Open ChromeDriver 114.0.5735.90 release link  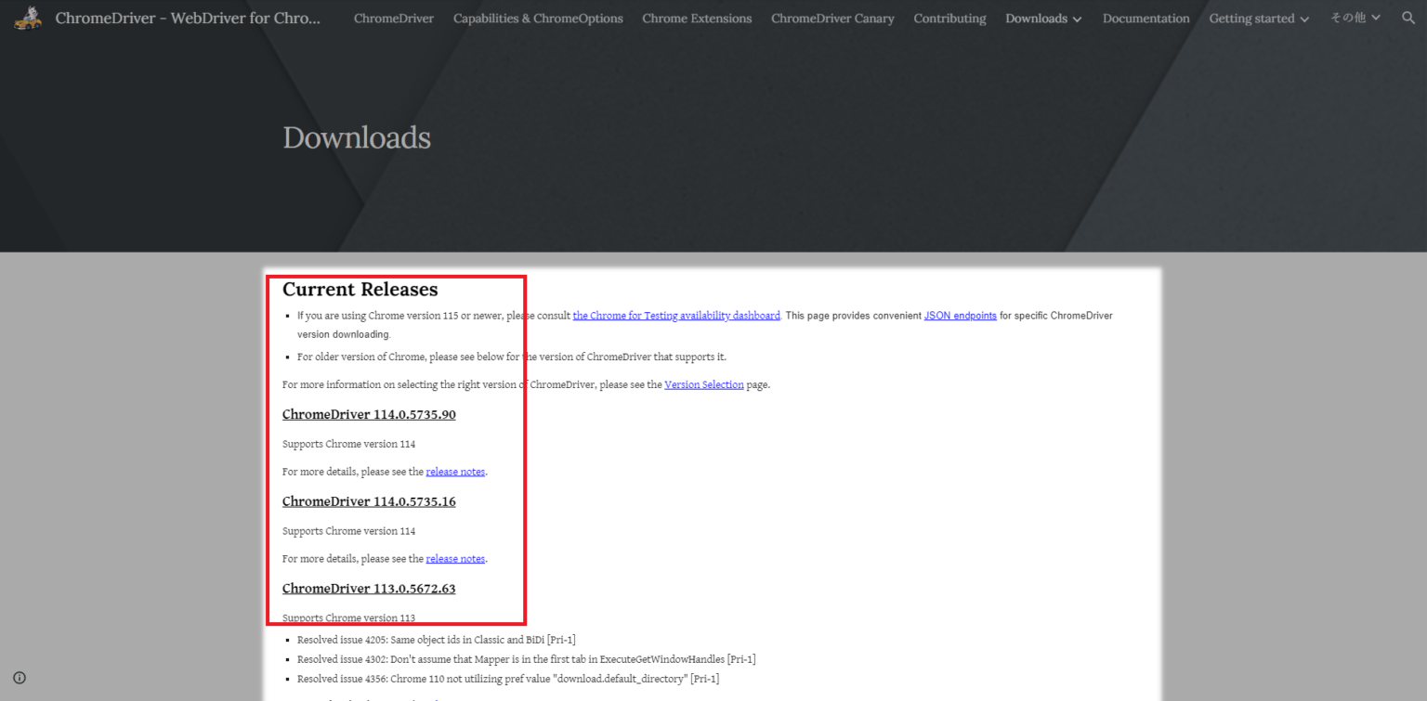coord(369,414)
